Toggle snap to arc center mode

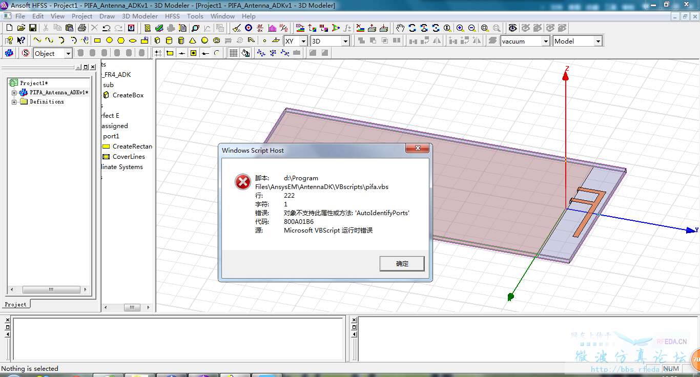(217, 53)
